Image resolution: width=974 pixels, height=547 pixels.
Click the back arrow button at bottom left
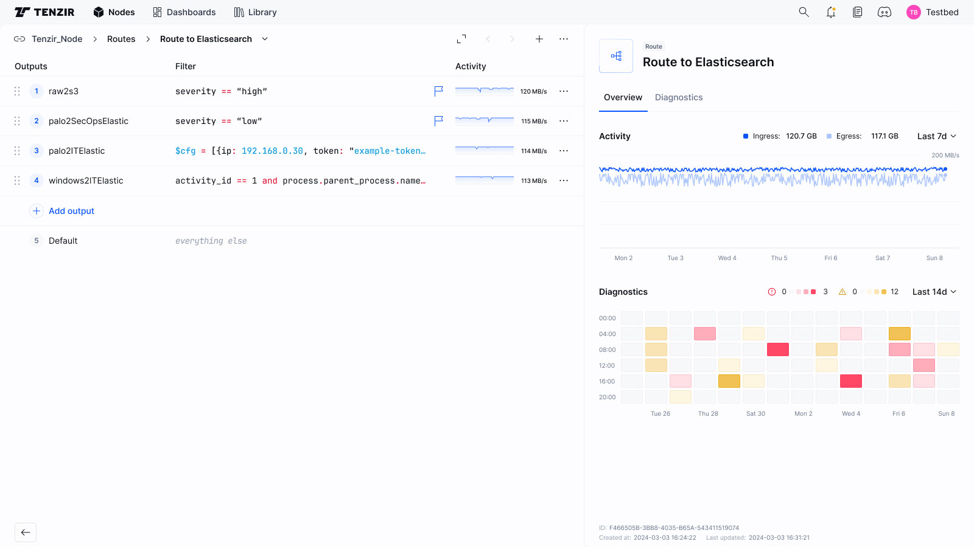pos(26,532)
